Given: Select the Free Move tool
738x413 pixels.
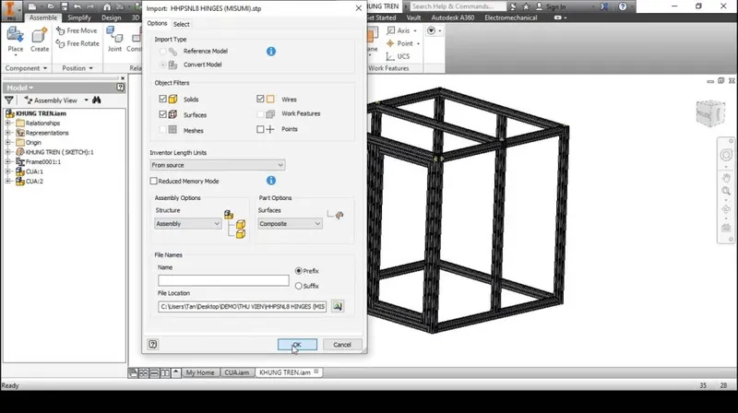Looking at the screenshot, I should pos(77,30).
